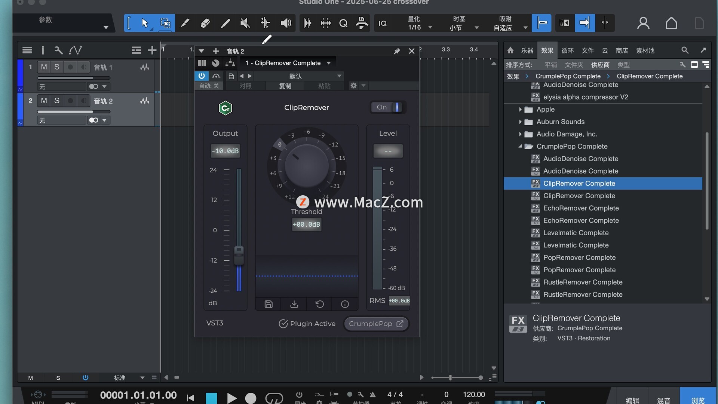718x404 pixels.
Task: Click the Output fader handle
Action: (239, 255)
